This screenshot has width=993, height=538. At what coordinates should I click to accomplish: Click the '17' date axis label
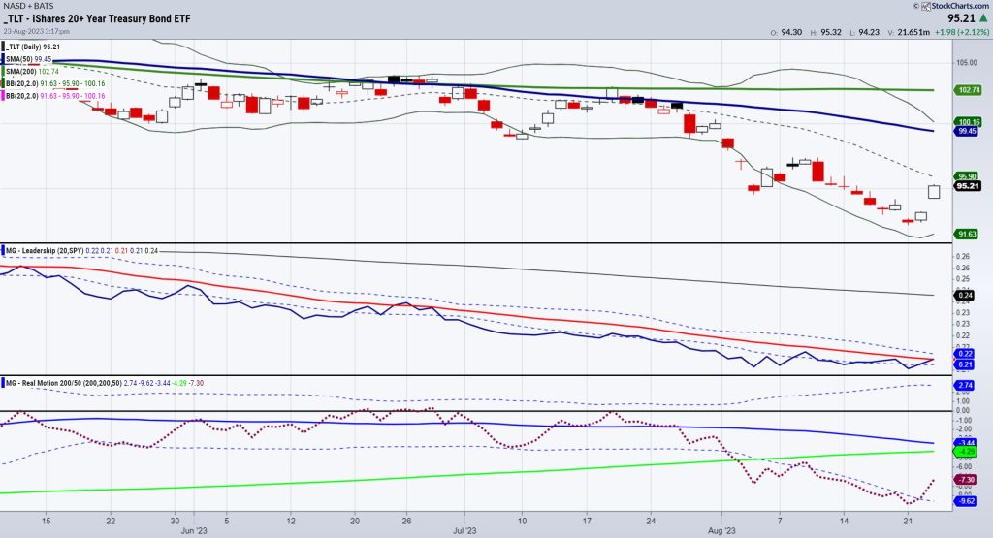pyautogui.click(x=587, y=521)
